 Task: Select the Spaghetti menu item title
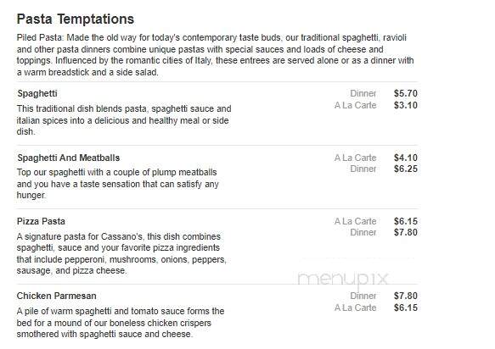click(x=37, y=93)
